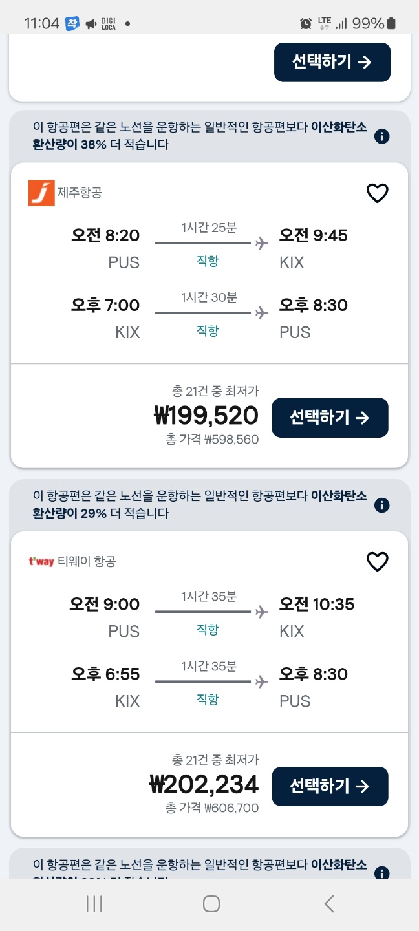Open CO2 info icon above t'way card
The width and height of the screenshot is (419, 931).
pos(382,505)
